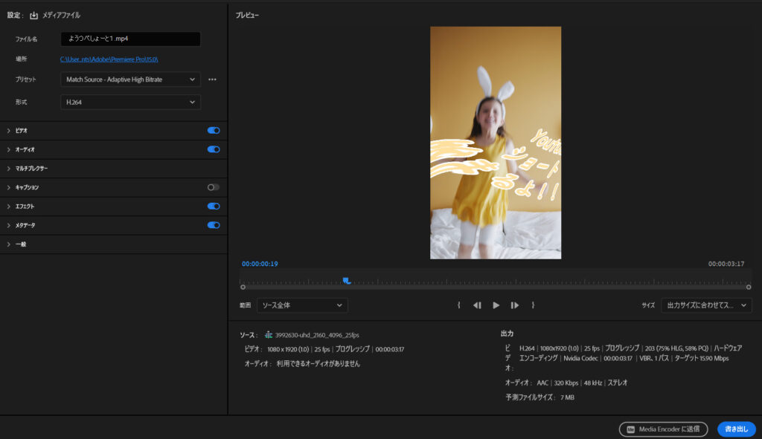This screenshot has width=762, height=439.
Task: Expand the 一般 section
Action: [9, 244]
